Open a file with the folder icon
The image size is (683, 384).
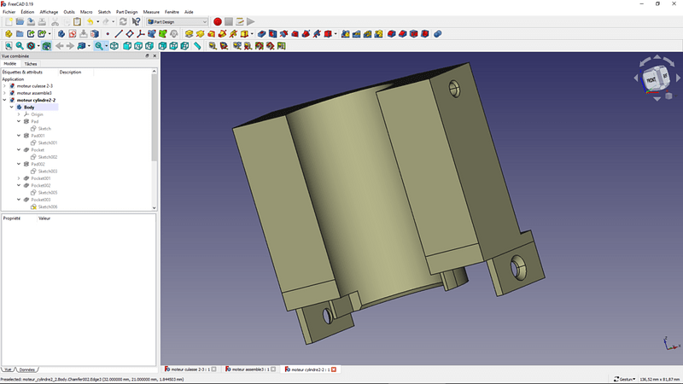20,22
